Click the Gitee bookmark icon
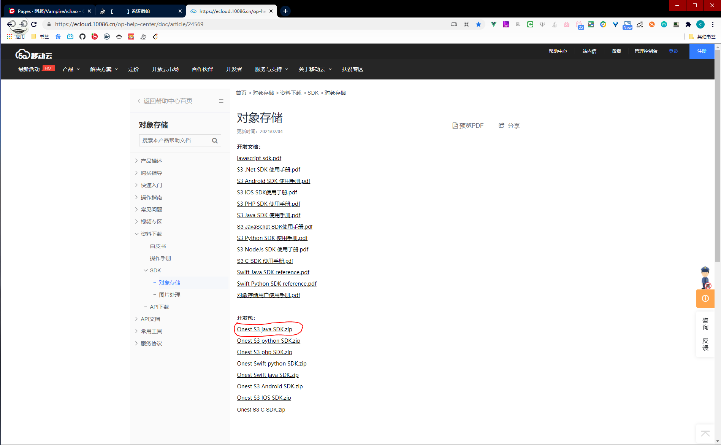 (x=95, y=37)
